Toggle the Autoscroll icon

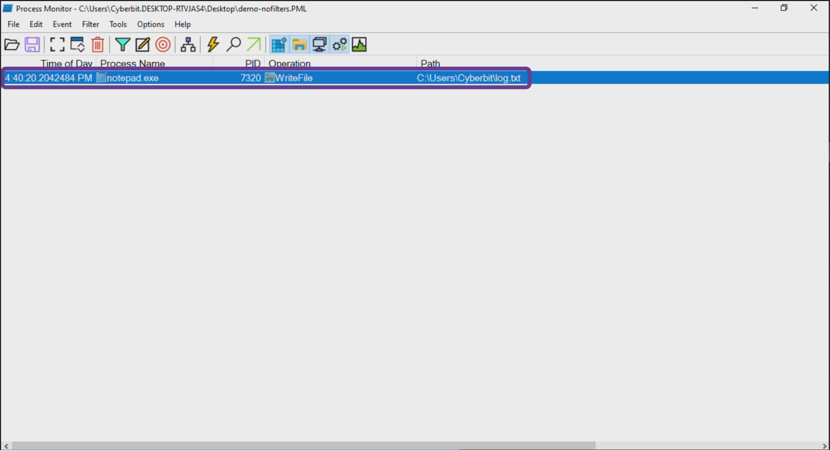click(x=78, y=45)
